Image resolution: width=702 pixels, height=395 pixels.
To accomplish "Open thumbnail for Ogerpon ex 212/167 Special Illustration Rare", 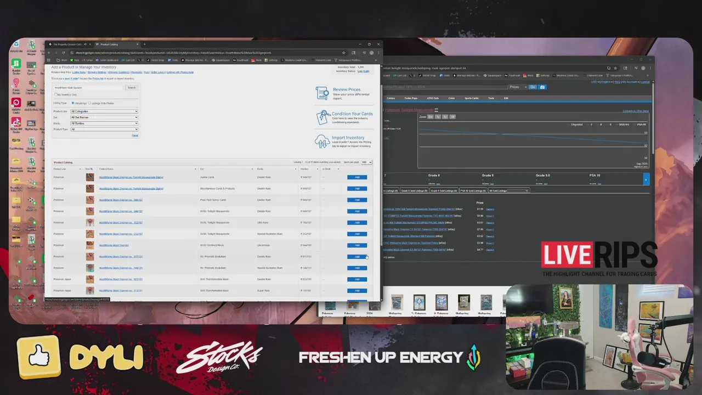I will 90,234.
